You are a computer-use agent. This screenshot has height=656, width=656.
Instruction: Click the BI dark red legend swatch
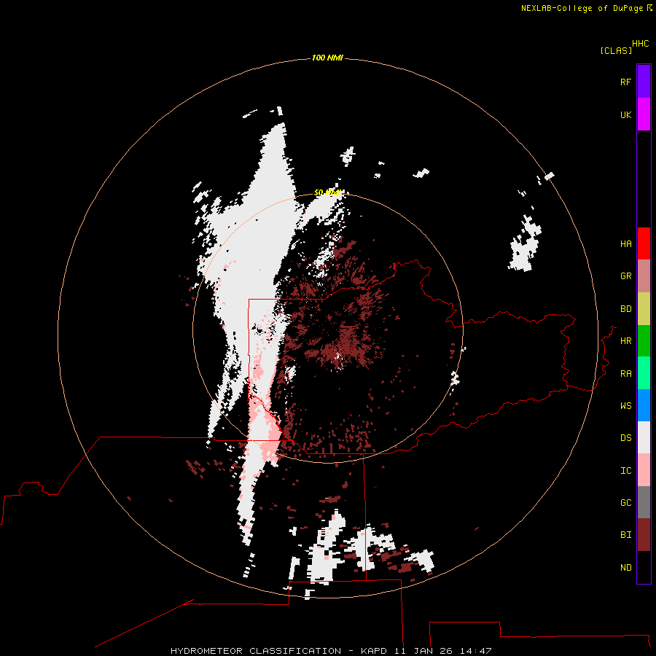click(x=644, y=535)
